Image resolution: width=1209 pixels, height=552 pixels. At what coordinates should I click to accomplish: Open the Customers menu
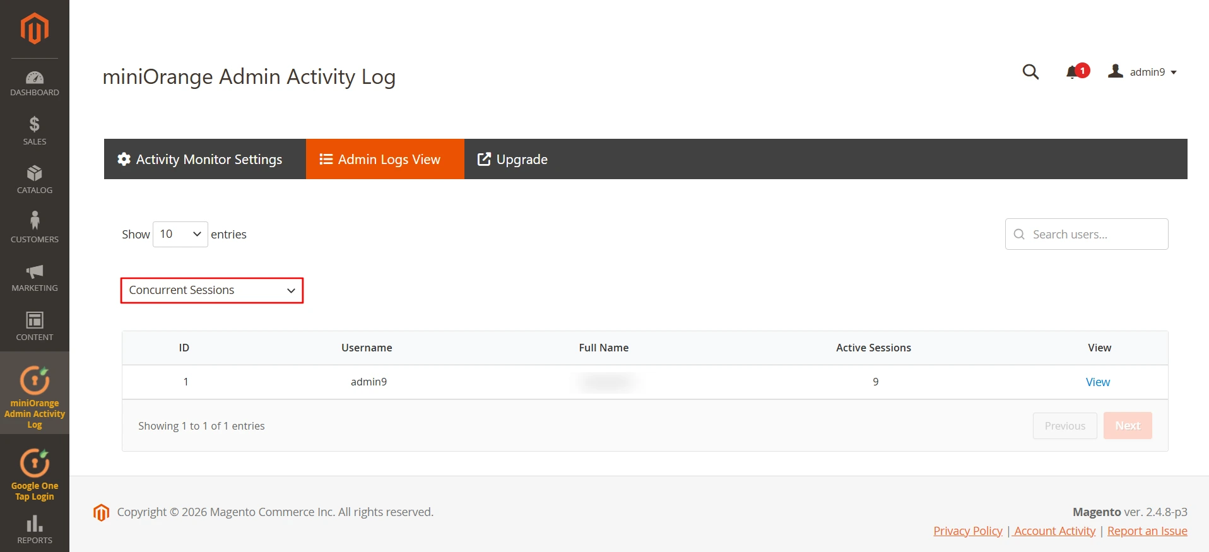pyautogui.click(x=35, y=228)
